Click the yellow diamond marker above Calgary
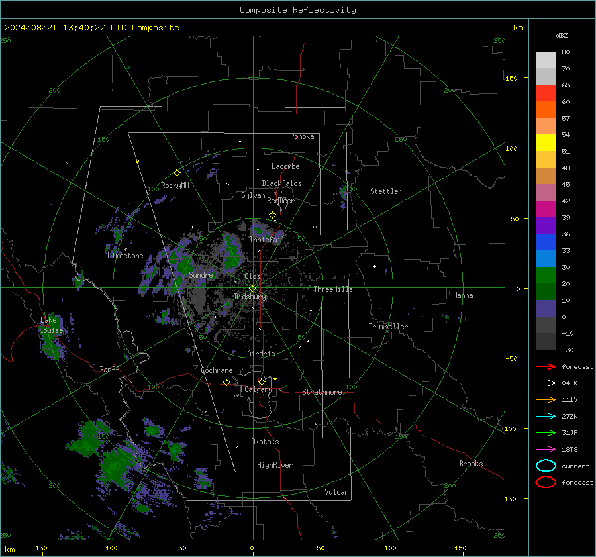Viewport: 596px width, 557px height. (262, 381)
